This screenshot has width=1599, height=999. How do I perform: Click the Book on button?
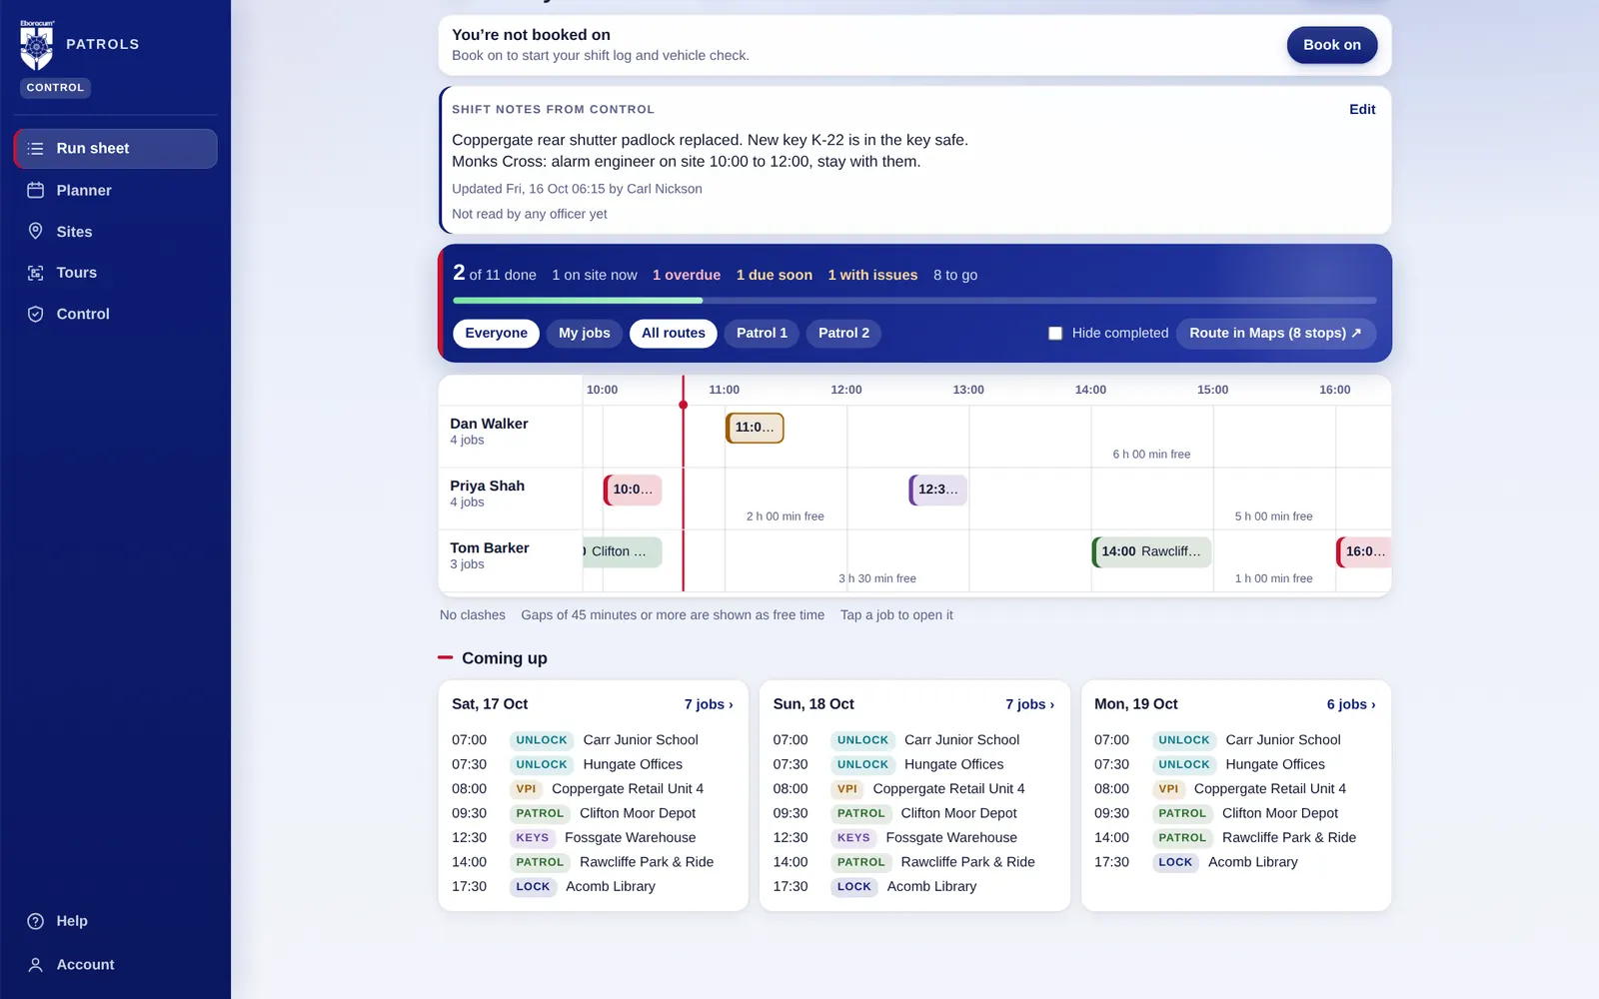point(1331,45)
